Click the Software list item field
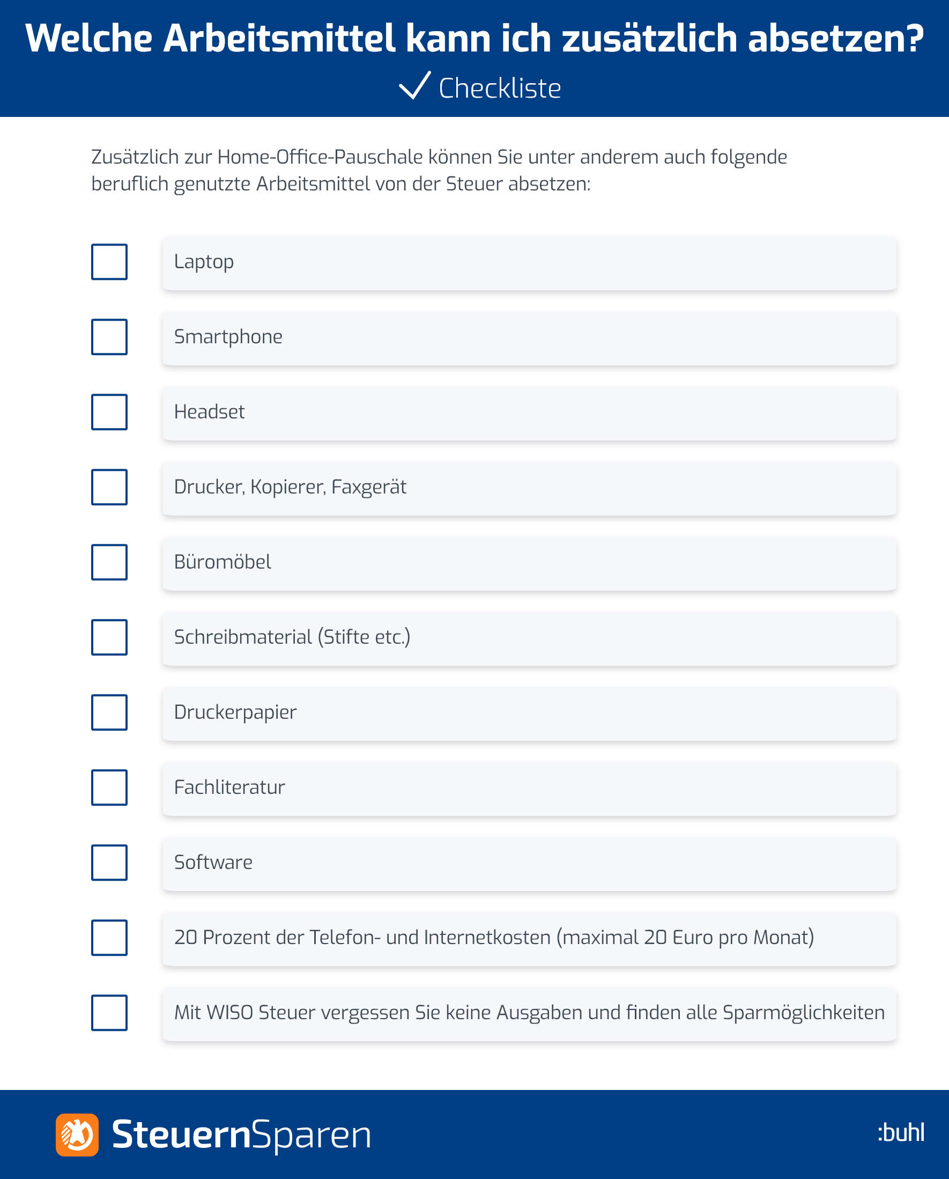 (529, 864)
